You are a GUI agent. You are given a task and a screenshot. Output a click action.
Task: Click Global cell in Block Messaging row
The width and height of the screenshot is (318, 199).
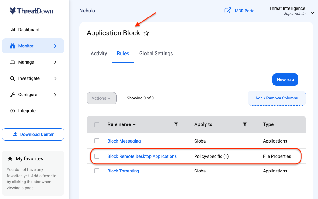click(201, 141)
